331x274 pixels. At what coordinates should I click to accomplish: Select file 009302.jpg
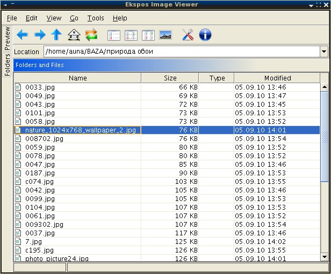click(44, 224)
